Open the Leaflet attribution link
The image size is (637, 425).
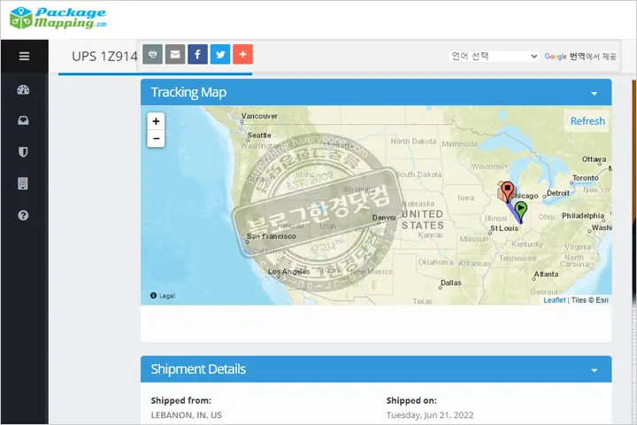pos(554,300)
